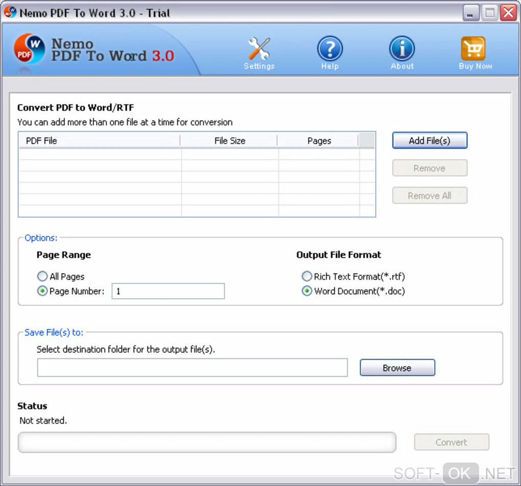Click the 'Convert PDF to Word/RTF' heading
The width and height of the screenshot is (521, 486).
(x=76, y=108)
